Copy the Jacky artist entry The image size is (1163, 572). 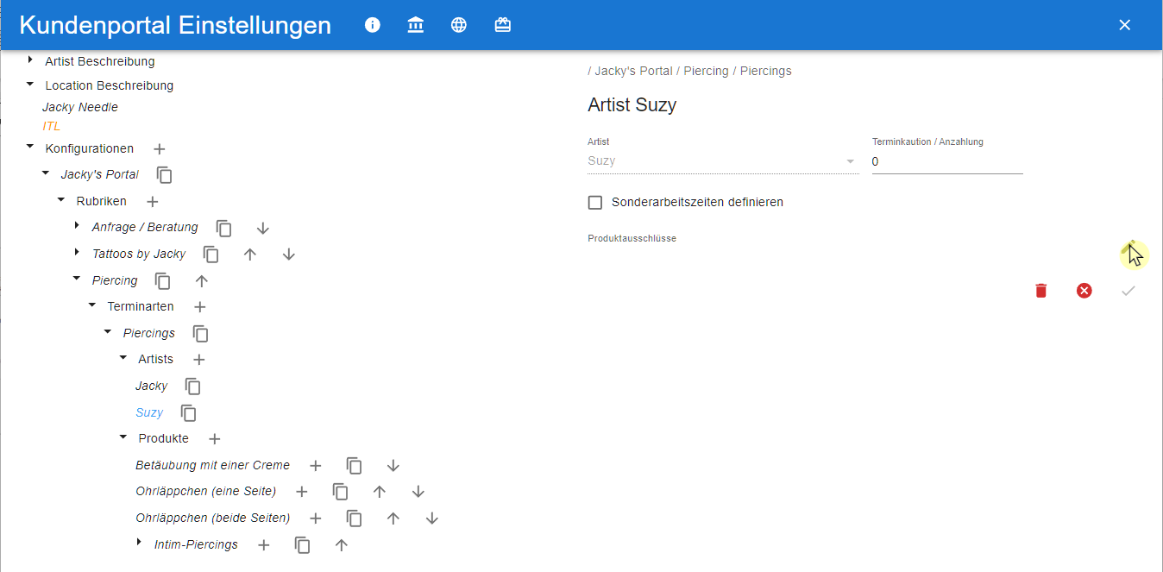(x=193, y=387)
